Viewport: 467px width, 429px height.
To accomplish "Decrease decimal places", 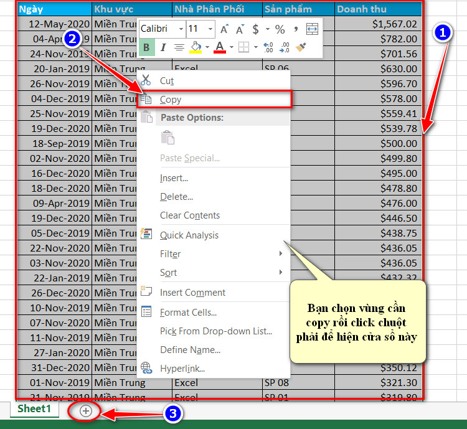I will tap(285, 47).
